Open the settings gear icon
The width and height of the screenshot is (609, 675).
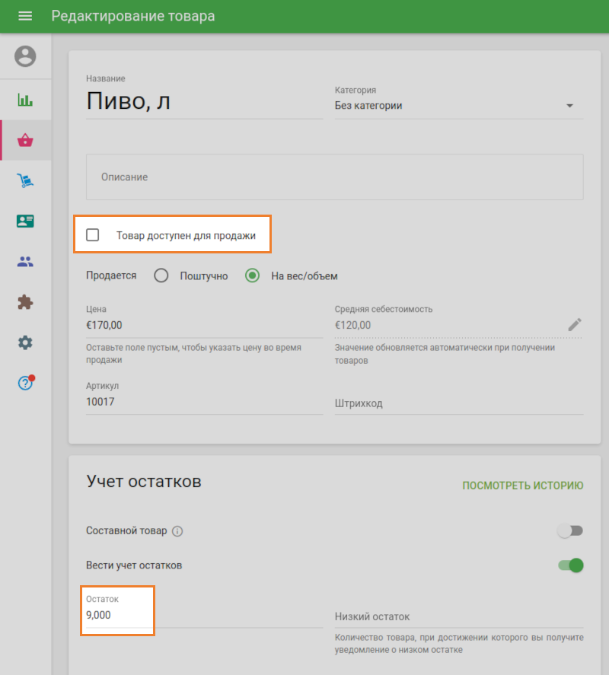click(x=25, y=342)
